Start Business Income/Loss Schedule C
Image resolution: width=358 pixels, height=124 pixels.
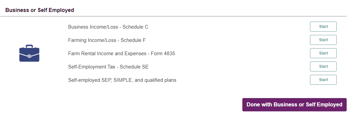coord(323,27)
